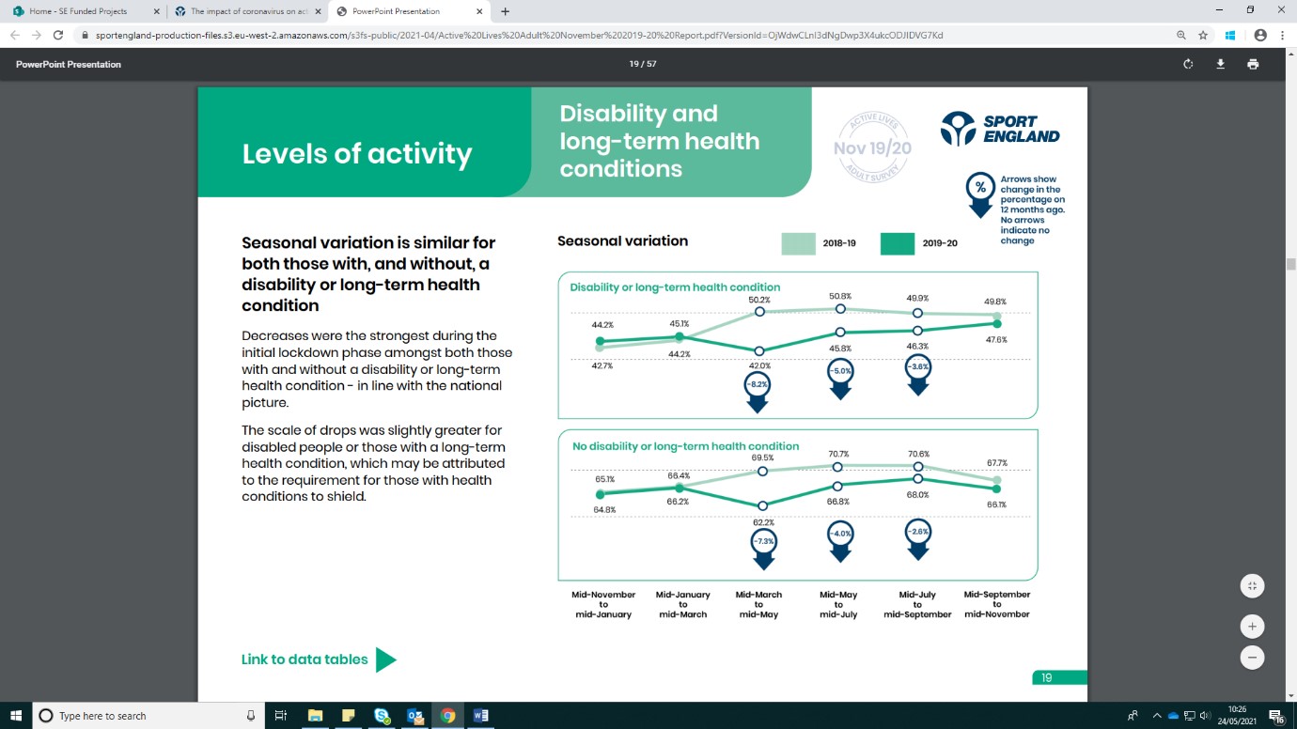Screen dimensions: 1297x729
Task: Rotate the PDF page clockwise
Action: (1188, 64)
